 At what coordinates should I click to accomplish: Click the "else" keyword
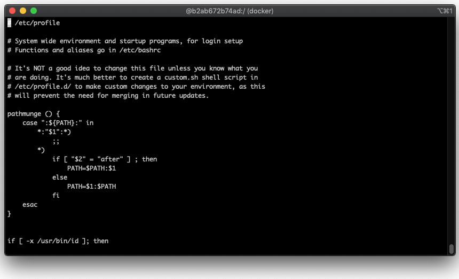pyautogui.click(x=60, y=177)
